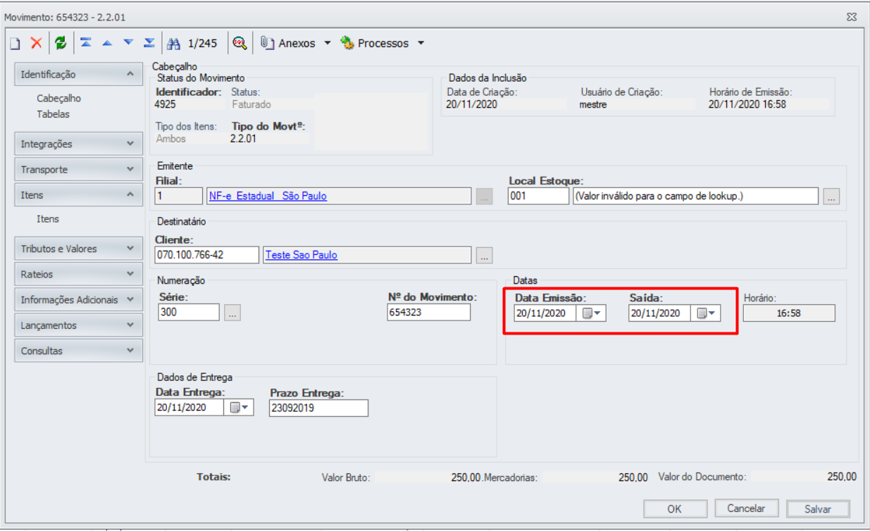Click the Filial lookup ellipsis button
This screenshot has width=870, height=531.
click(484, 196)
